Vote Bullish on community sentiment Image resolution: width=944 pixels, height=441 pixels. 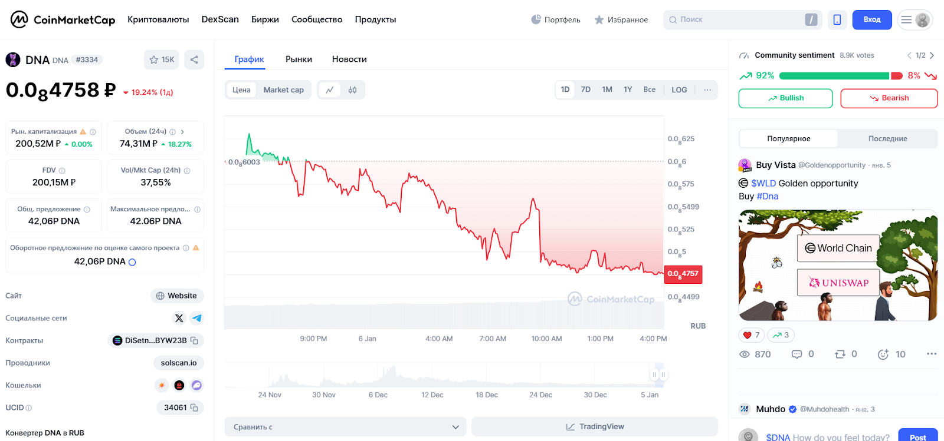click(785, 98)
